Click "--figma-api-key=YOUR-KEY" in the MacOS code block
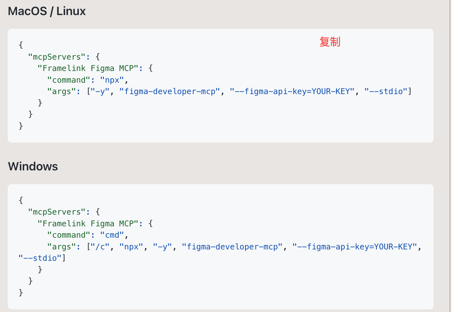The width and height of the screenshot is (452, 312). point(292,91)
